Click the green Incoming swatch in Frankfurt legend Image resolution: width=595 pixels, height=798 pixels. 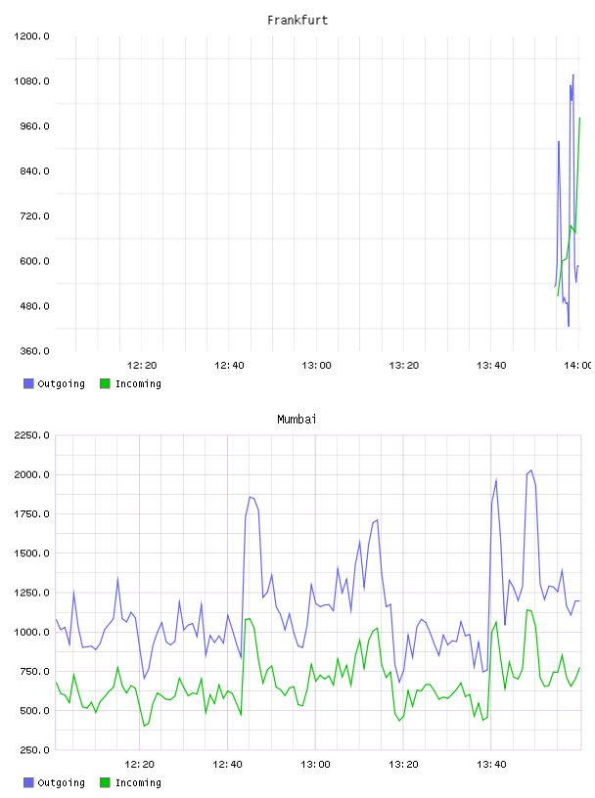tap(105, 383)
